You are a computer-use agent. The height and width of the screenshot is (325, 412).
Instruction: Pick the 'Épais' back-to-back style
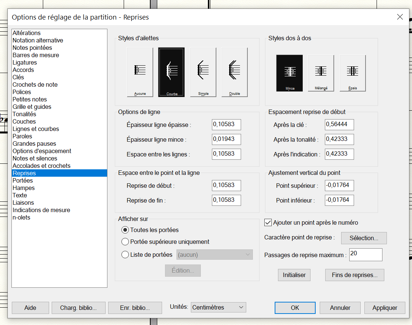click(x=353, y=73)
